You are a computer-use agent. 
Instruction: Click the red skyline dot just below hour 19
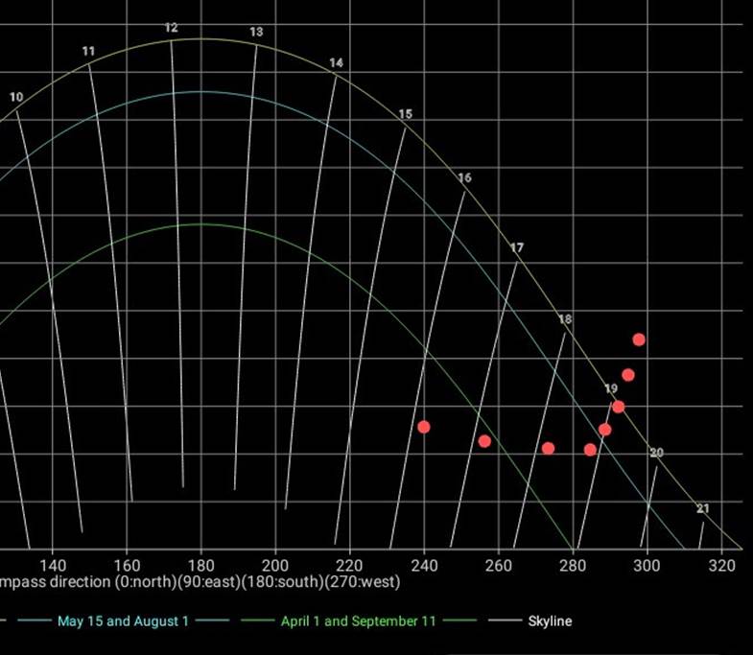pos(605,430)
